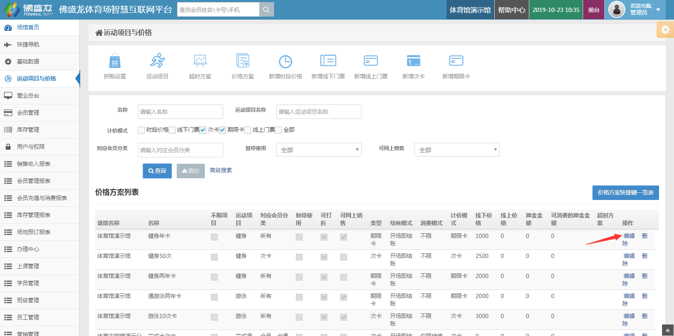The width and height of the screenshot is (674, 336).
Task: Click the search magnifier icon in the header
Action: pos(266,9)
